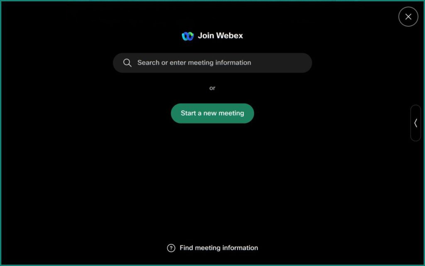Start an instant meeting via the green button
Screen dimensions: 425x266
212,113
